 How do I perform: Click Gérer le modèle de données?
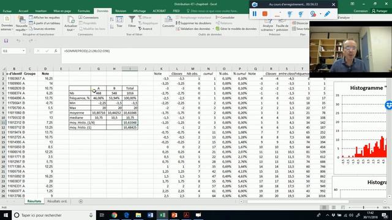(236, 29)
